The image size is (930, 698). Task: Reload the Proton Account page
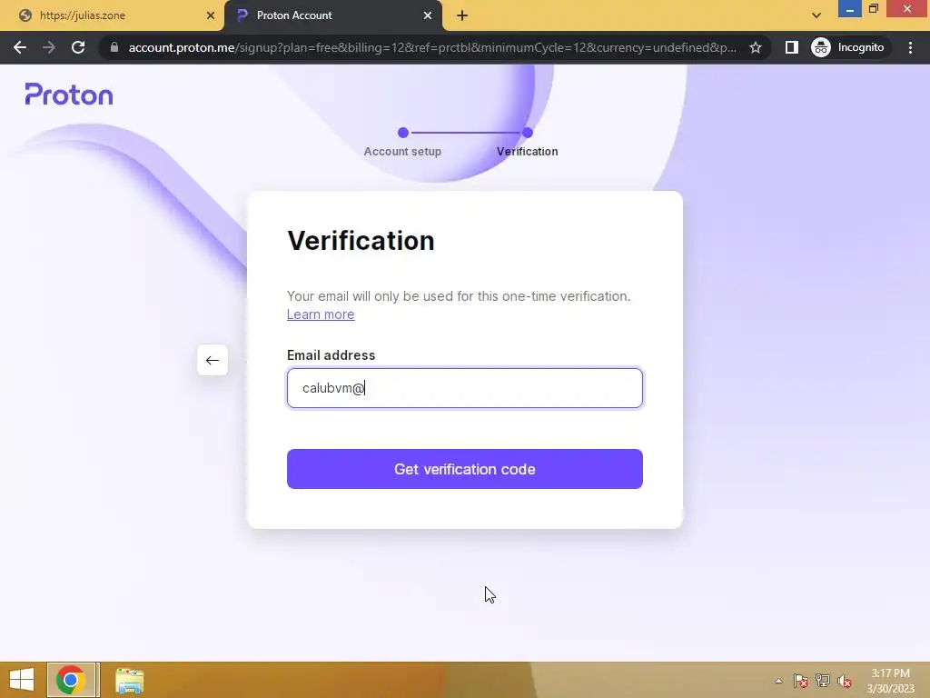[78, 47]
